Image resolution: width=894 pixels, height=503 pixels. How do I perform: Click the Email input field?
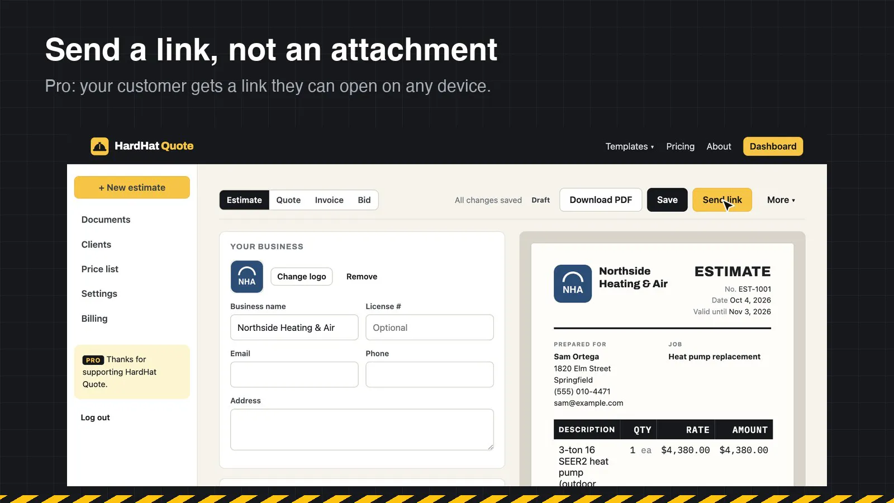click(x=294, y=374)
